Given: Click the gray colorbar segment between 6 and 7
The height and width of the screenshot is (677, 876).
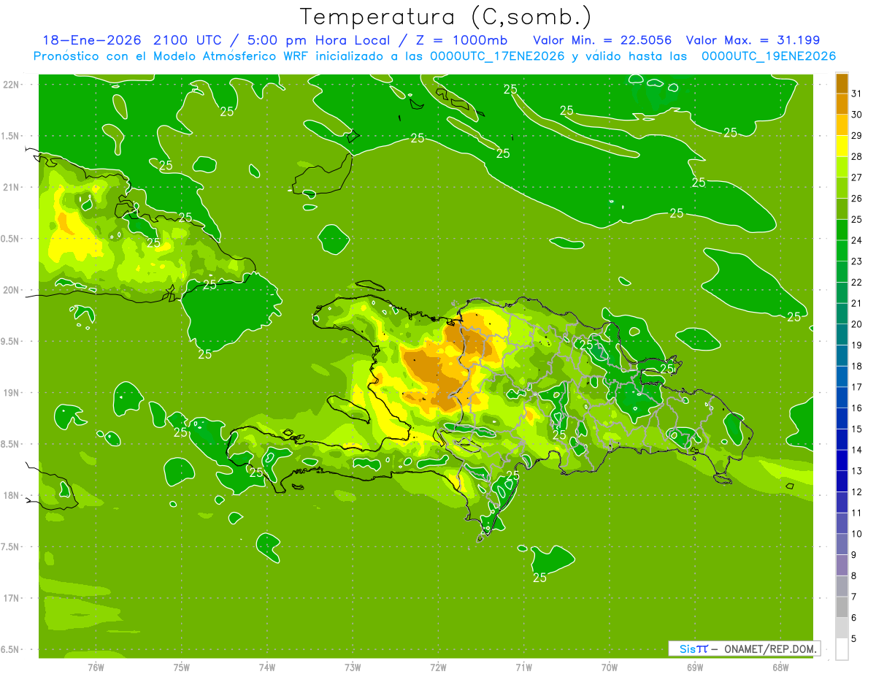Looking at the screenshot, I should coord(842,607).
